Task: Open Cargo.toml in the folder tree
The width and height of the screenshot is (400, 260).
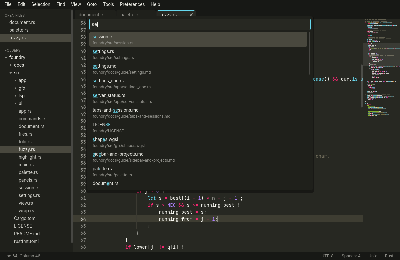Action: pyautogui.click(x=35, y=218)
